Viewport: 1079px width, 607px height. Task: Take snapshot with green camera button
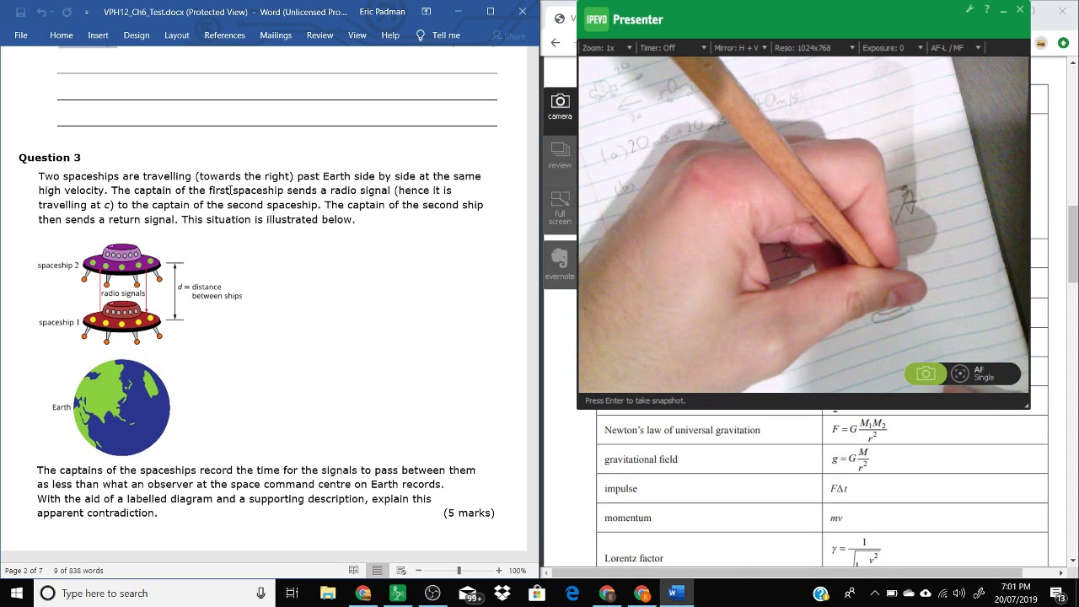[x=926, y=373]
